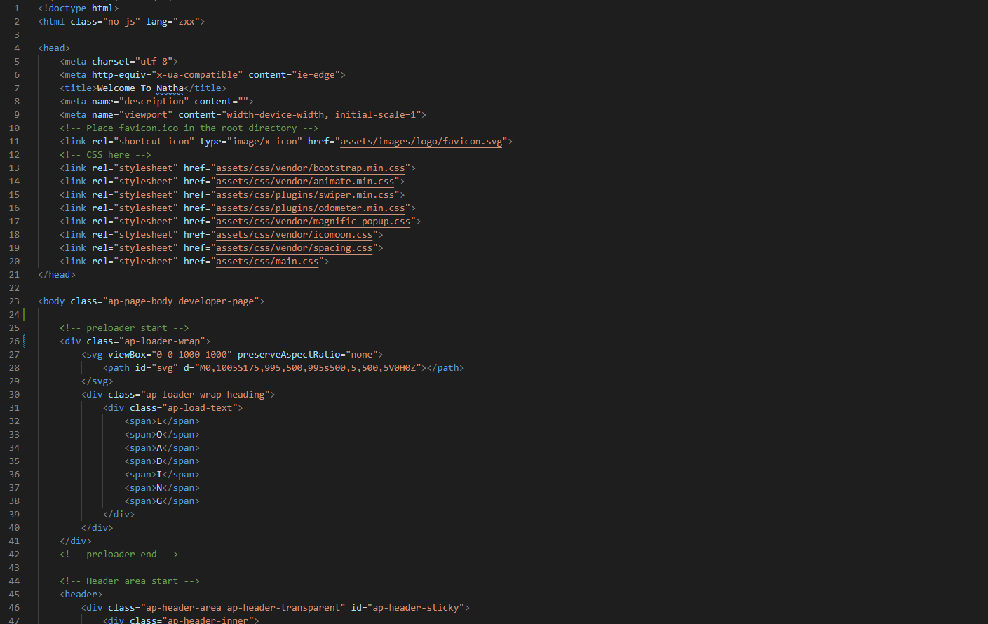Open the favicon.svg href link
Viewport: 988px width, 624px height.
tap(421, 142)
